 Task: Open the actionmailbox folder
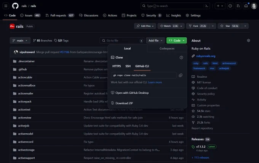(x=27, y=85)
